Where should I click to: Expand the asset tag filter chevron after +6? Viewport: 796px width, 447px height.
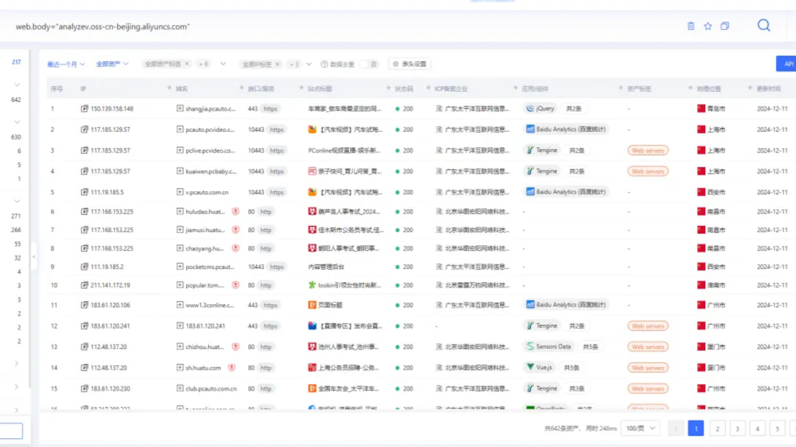pyautogui.click(x=223, y=64)
